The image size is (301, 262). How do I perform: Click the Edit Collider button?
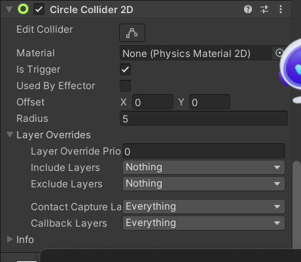tap(132, 33)
